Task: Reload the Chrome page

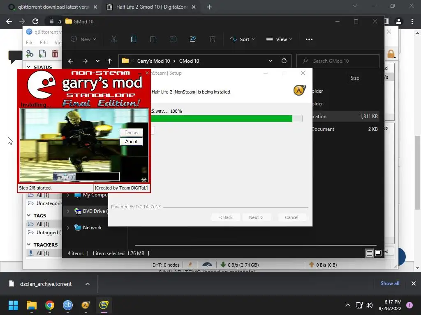Action: [35, 21]
